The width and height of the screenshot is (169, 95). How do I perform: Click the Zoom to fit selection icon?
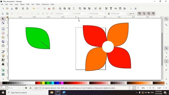pos(60,8)
